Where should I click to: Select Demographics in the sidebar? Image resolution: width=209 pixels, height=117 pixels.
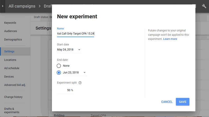[13, 40]
